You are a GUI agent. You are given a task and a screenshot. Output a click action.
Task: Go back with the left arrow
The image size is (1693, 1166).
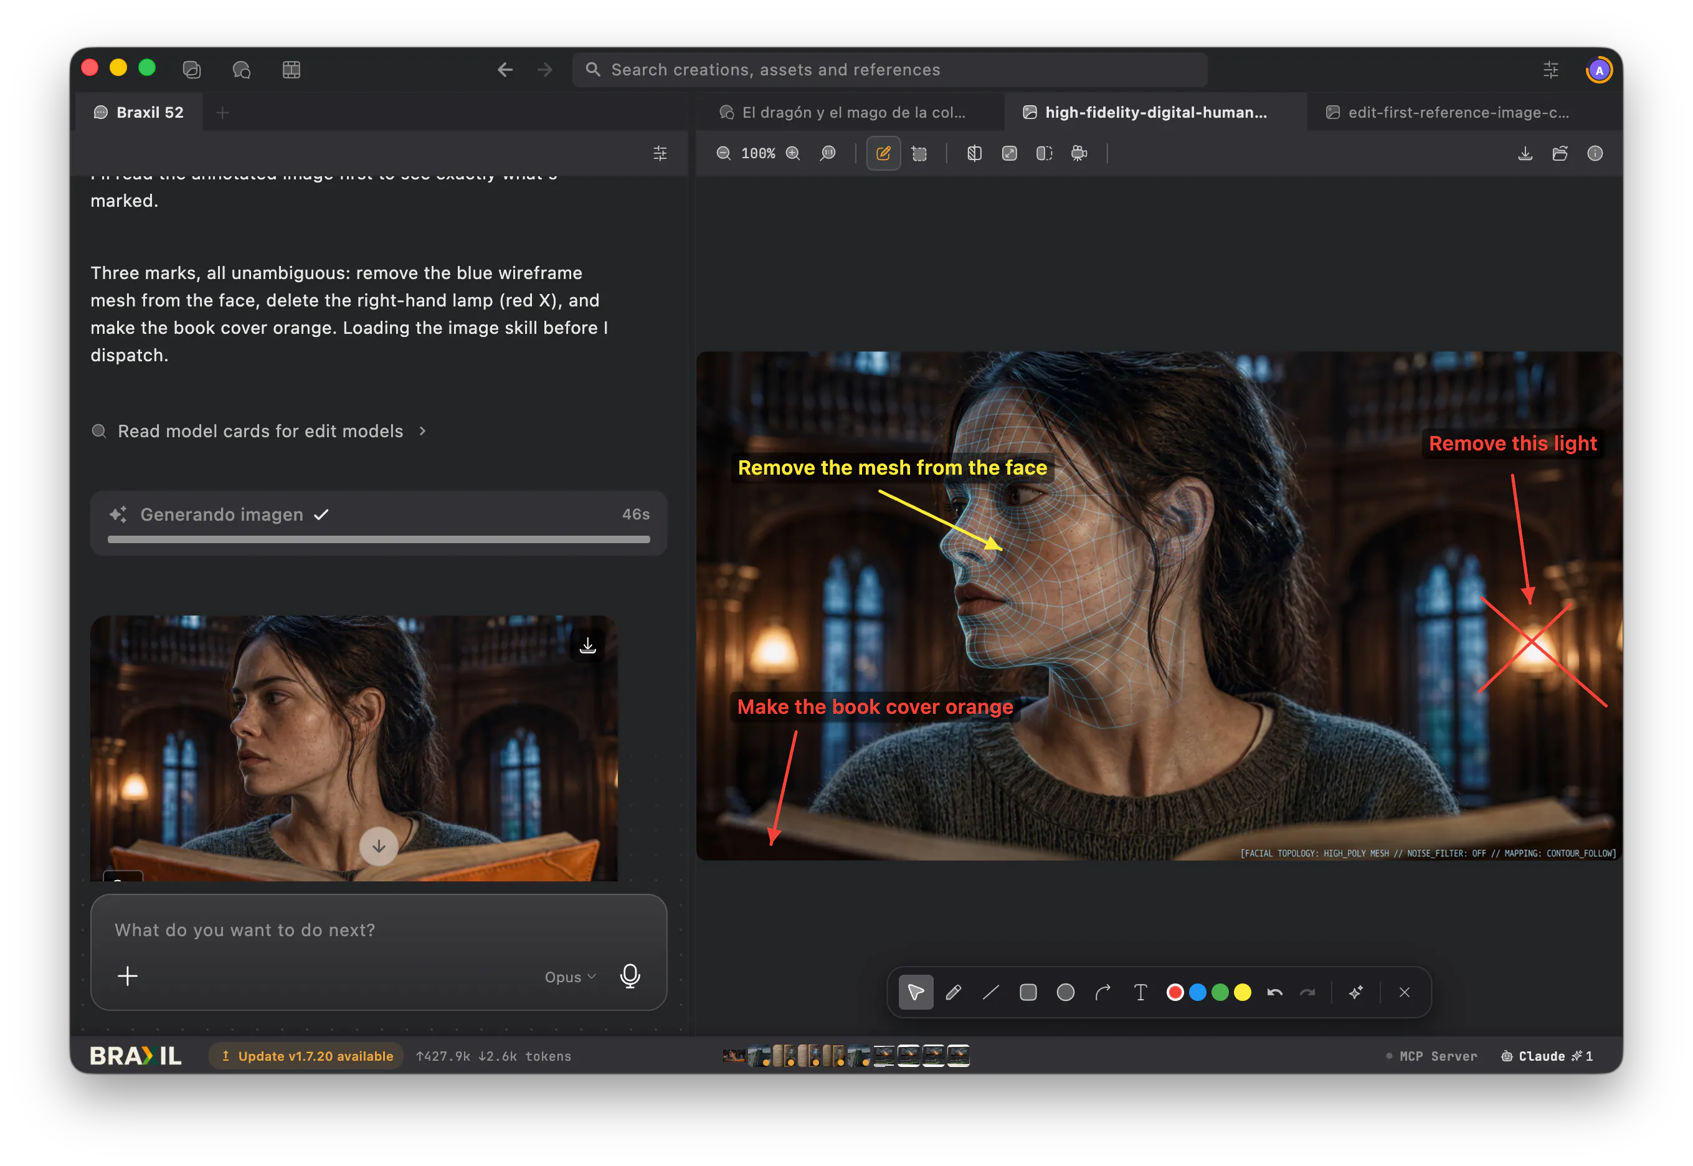click(x=505, y=69)
